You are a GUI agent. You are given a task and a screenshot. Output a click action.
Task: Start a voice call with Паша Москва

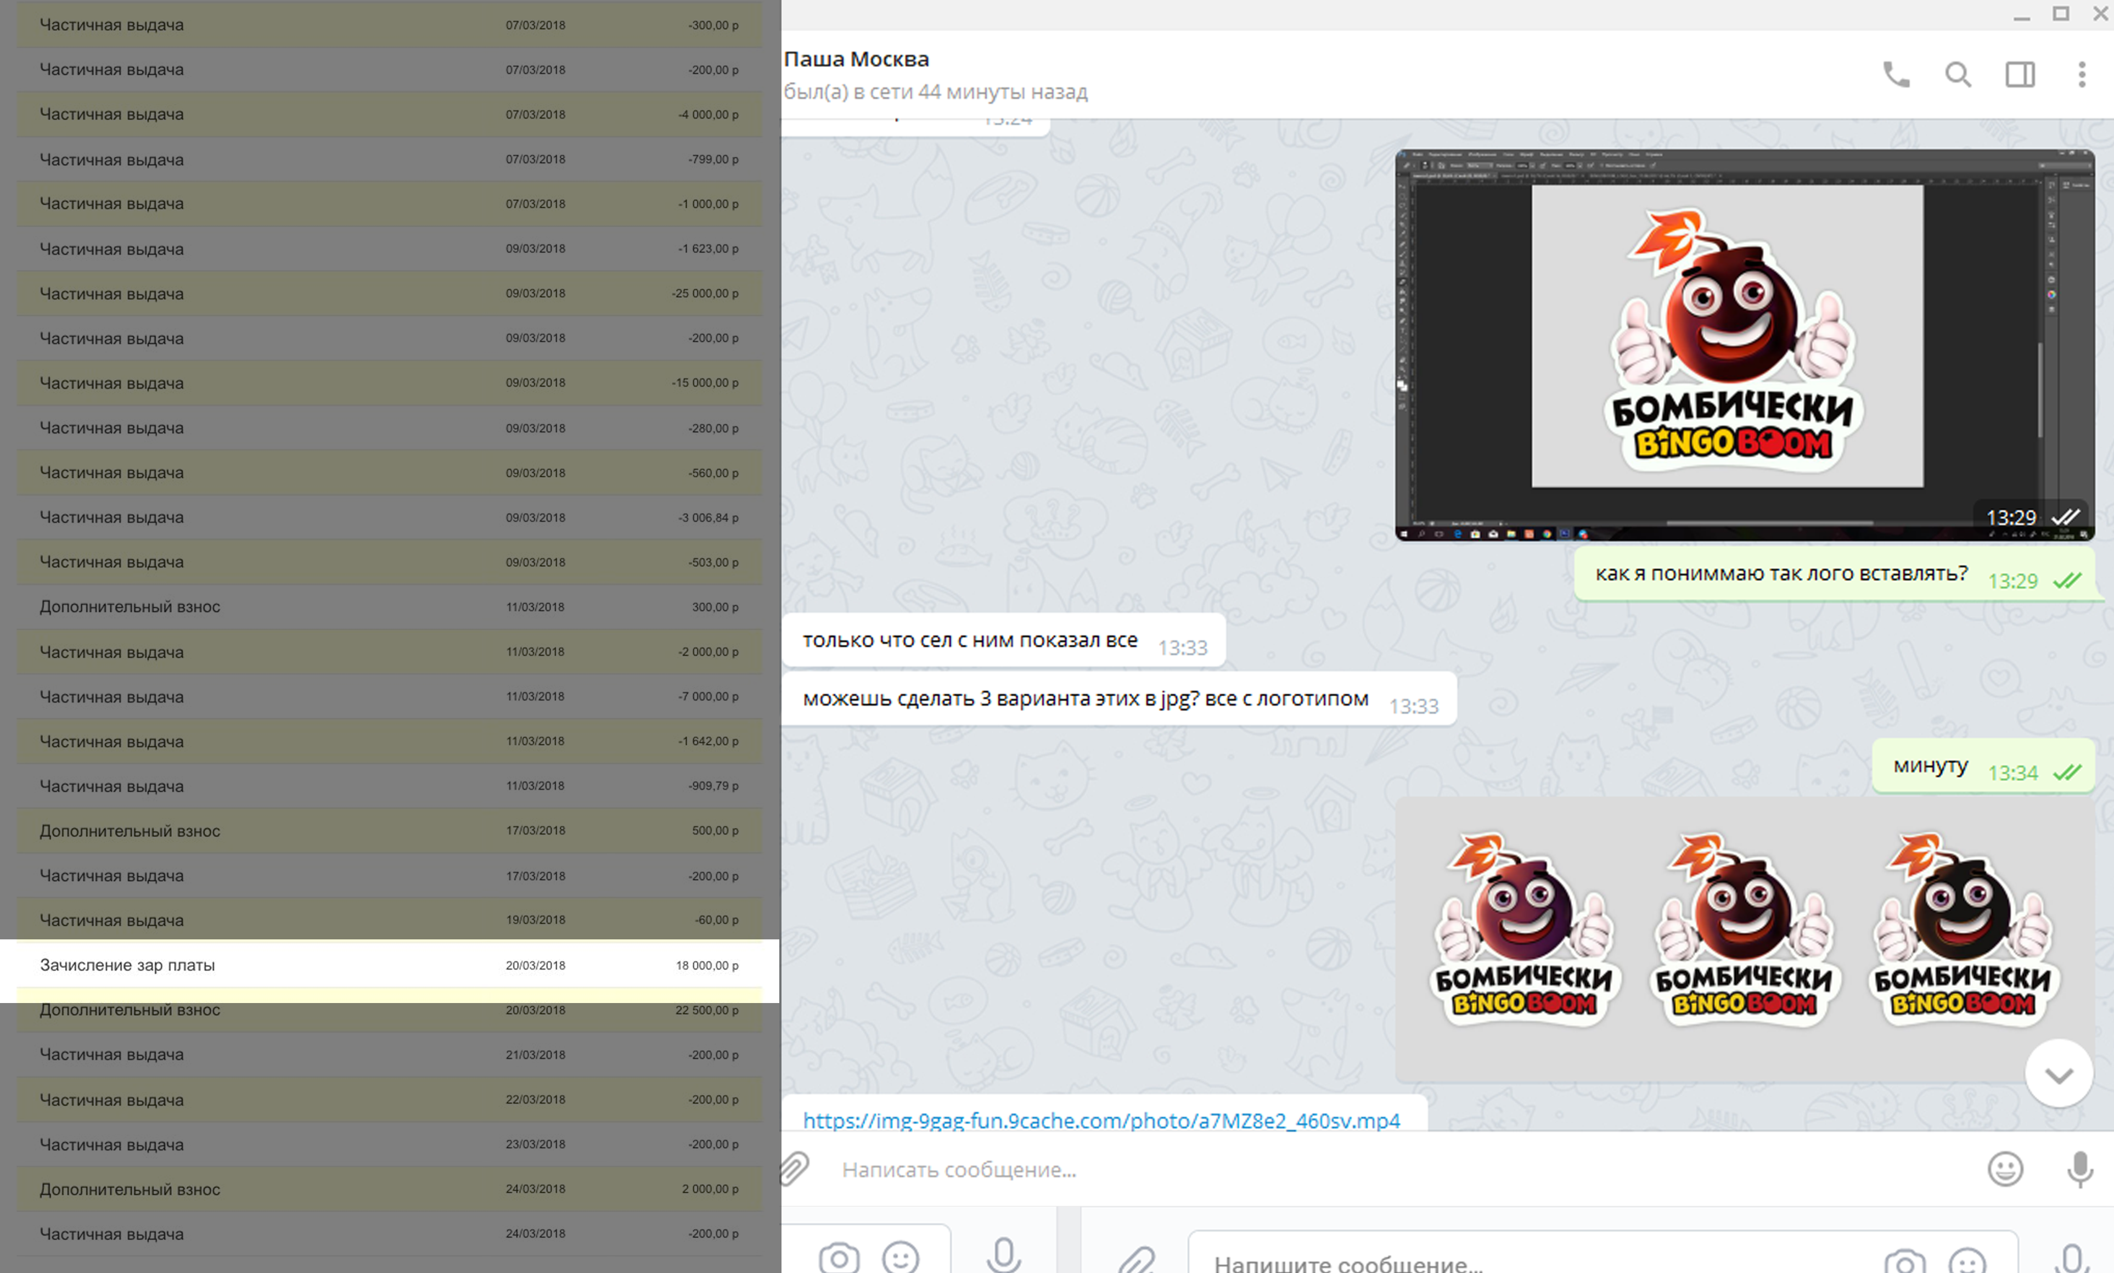pos(1895,75)
